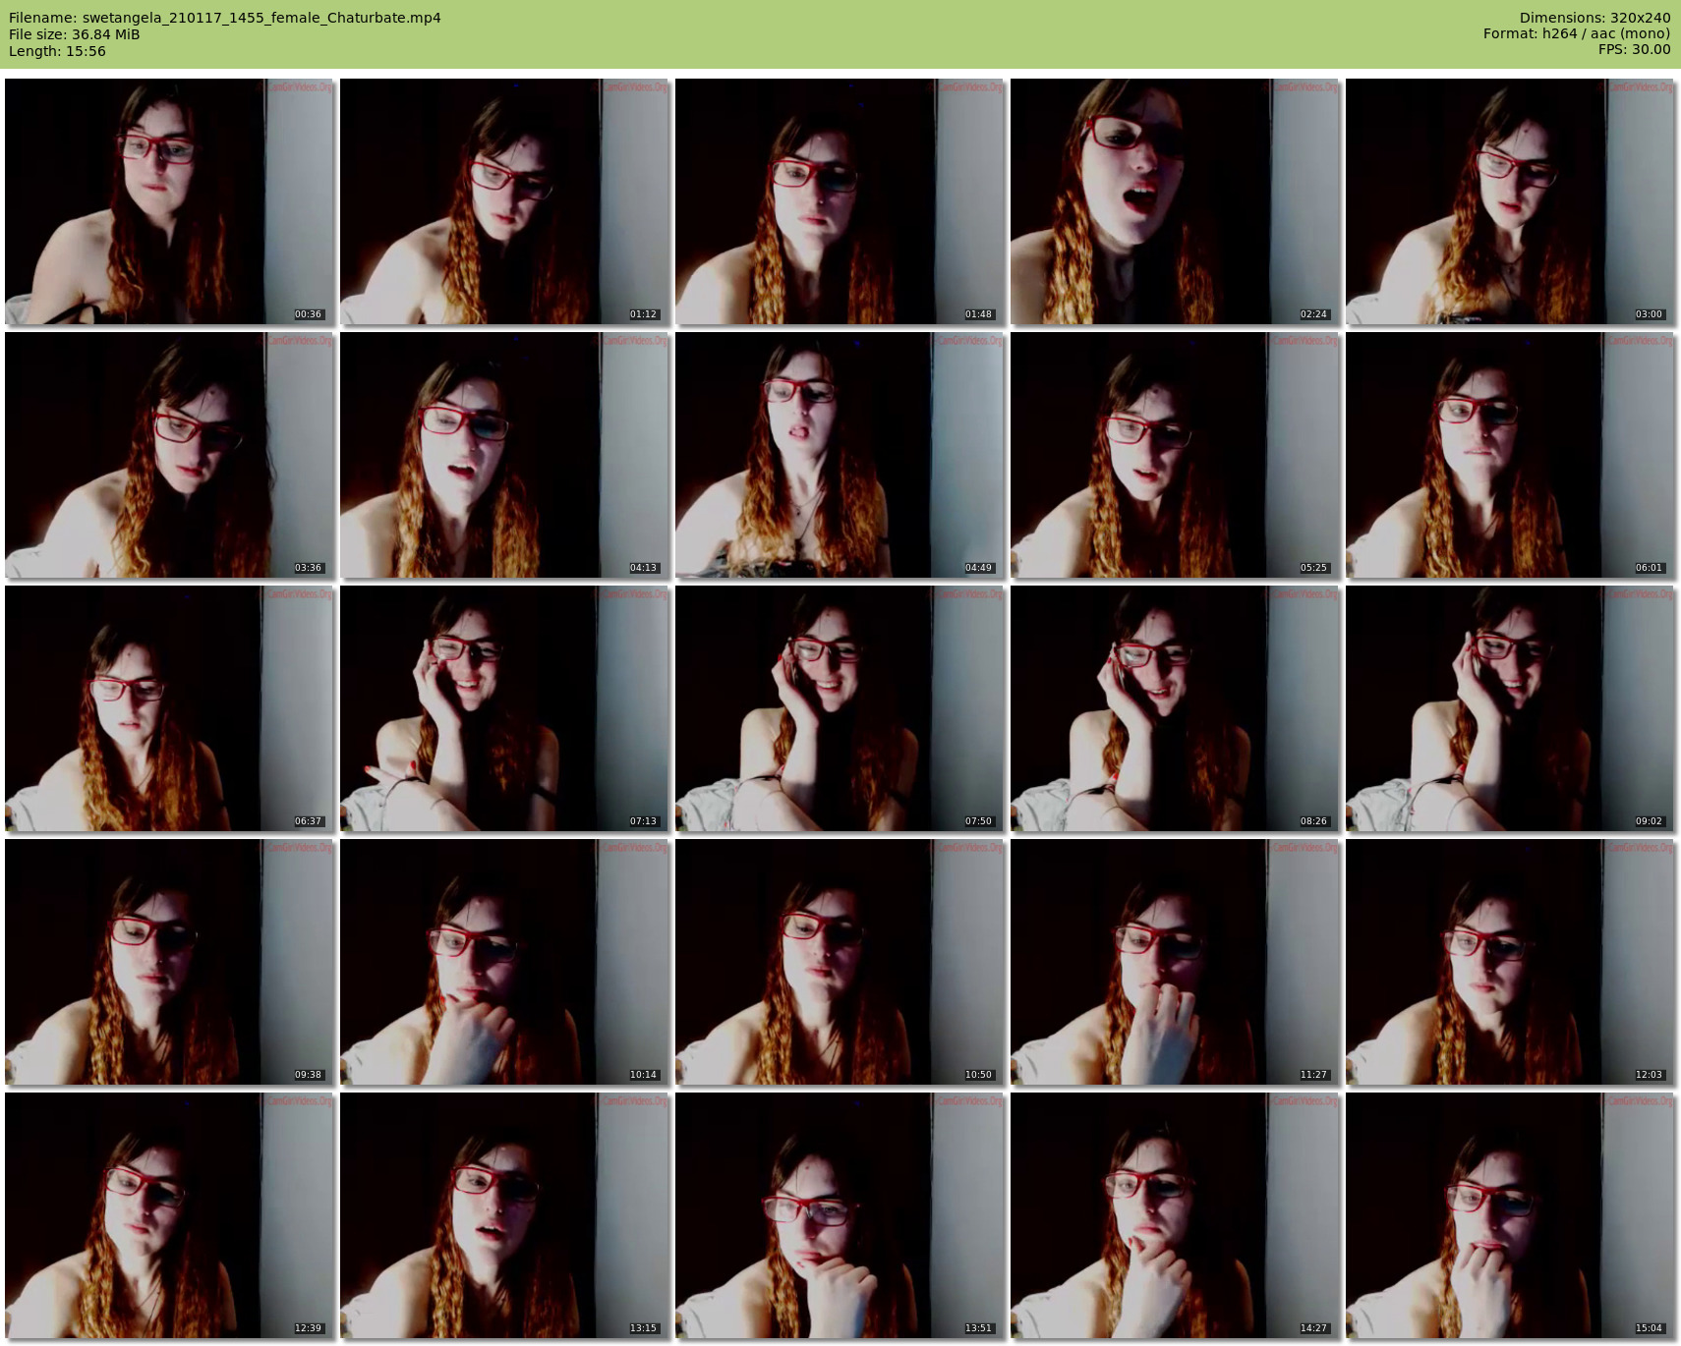The image size is (1681, 1346).
Task: Select the 04:13 thumbnail
Action: pos(504,455)
